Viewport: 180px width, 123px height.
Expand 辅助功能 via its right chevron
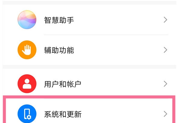click(165, 50)
